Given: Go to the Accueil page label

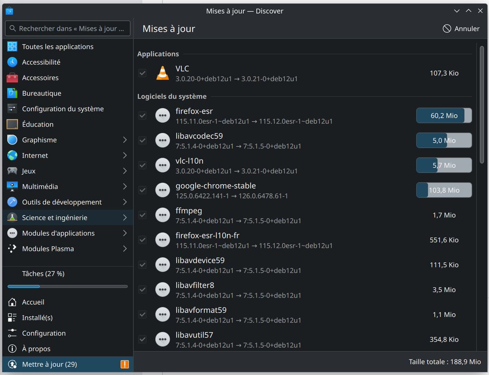Looking at the screenshot, I should [x=33, y=302].
